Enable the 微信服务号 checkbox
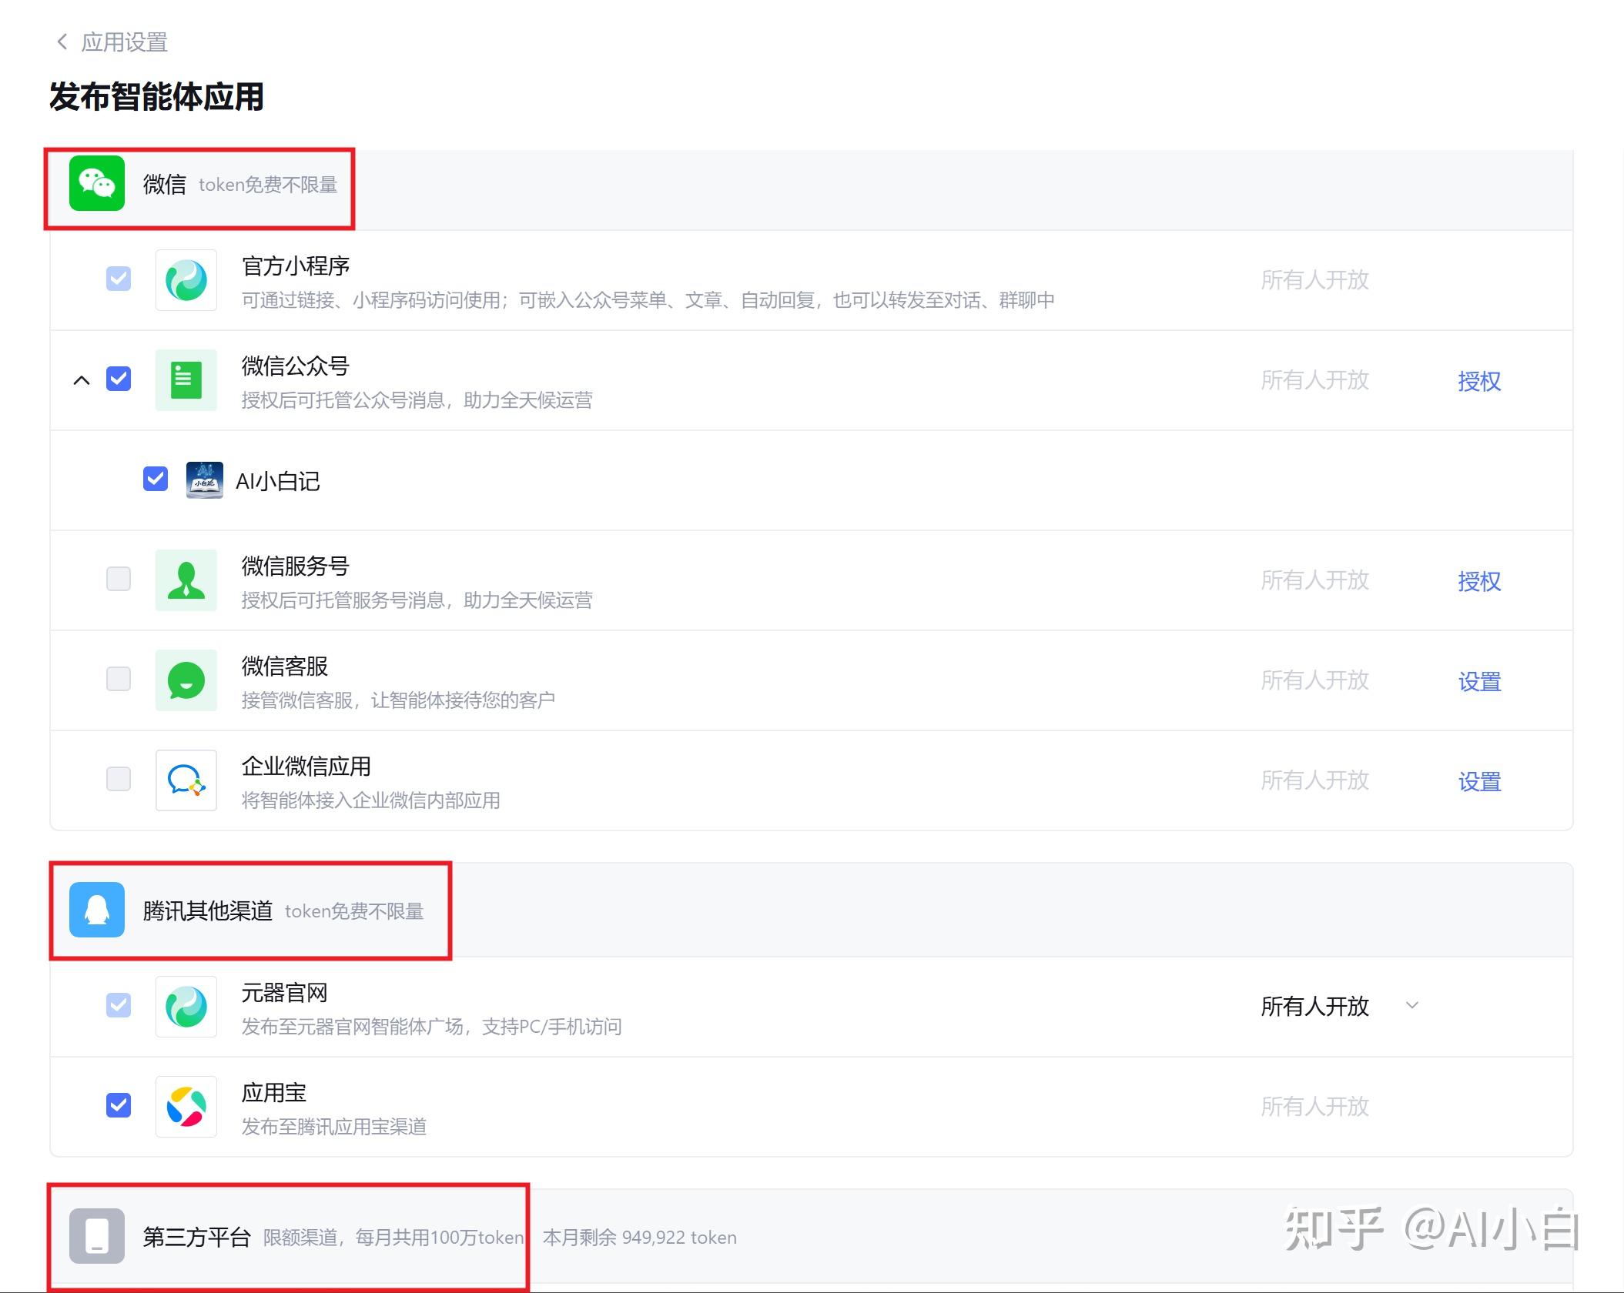The height and width of the screenshot is (1293, 1624). [119, 579]
